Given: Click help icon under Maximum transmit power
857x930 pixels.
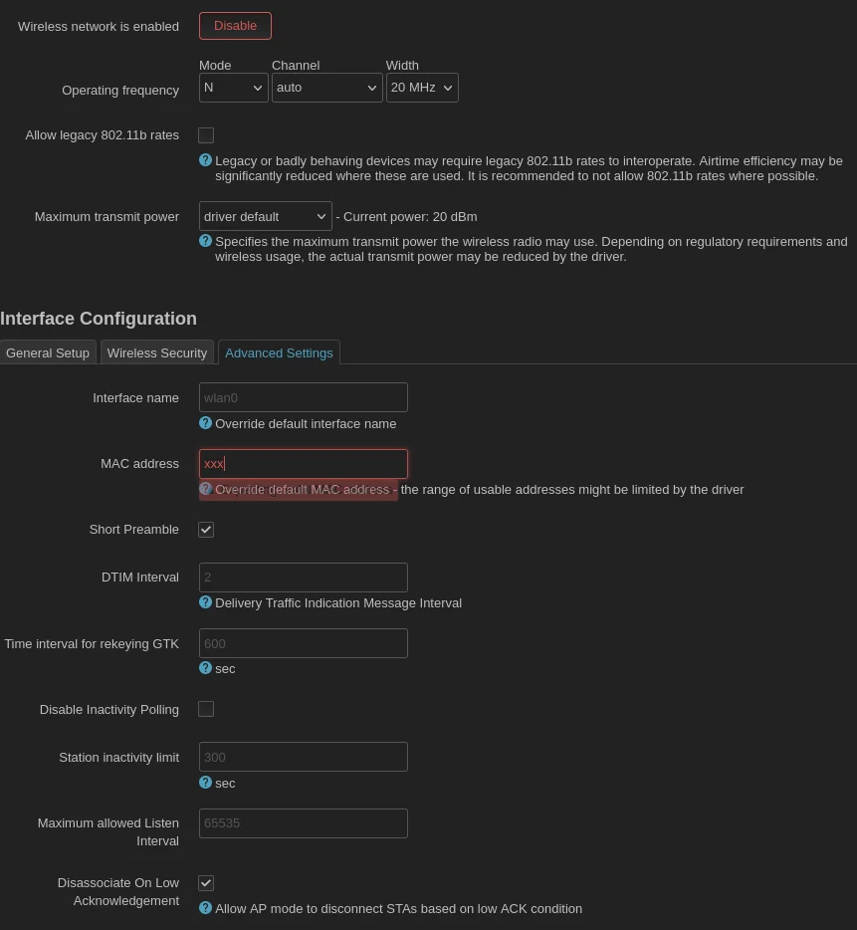Looking at the screenshot, I should (205, 241).
